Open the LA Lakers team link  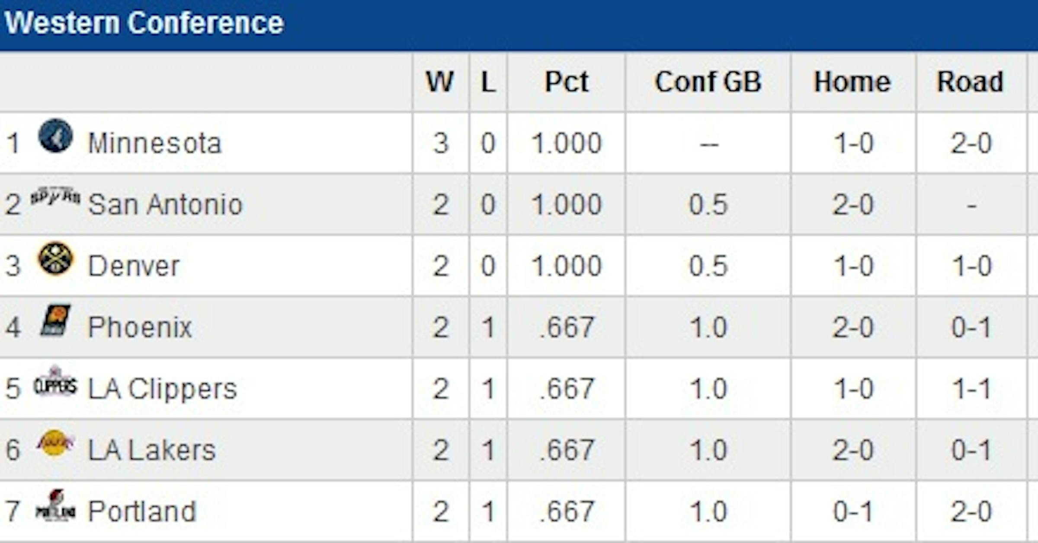click(152, 450)
